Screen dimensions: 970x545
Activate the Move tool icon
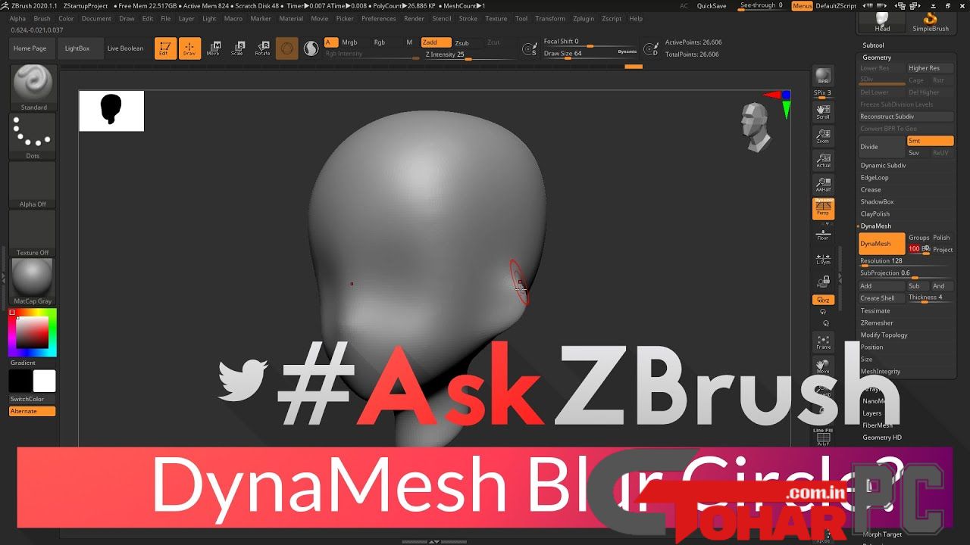(214, 48)
